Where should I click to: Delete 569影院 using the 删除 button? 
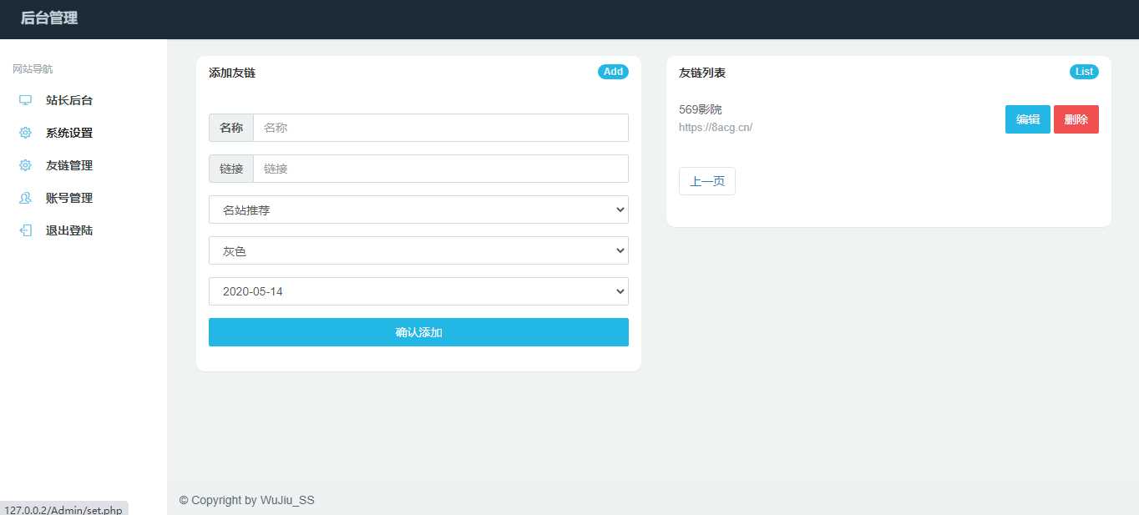(x=1076, y=119)
